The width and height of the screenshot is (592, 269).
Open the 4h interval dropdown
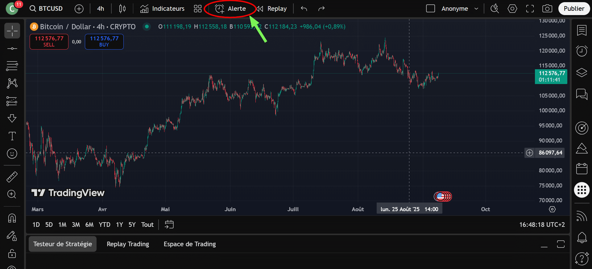click(101, 9)
